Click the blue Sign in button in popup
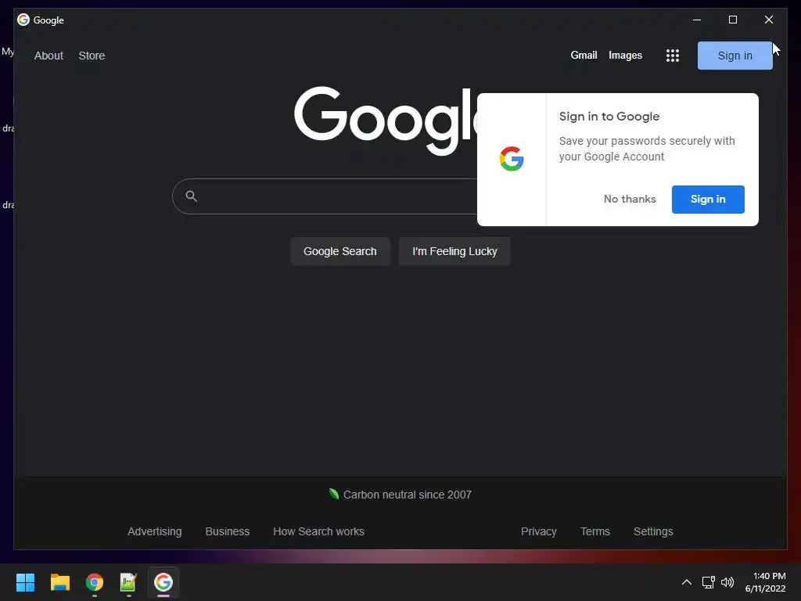Screen dimensions: 801x601 (708, 200)
